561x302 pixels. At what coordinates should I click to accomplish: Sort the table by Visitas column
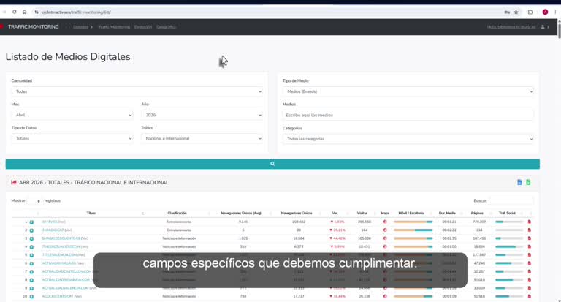click(362, 214)
